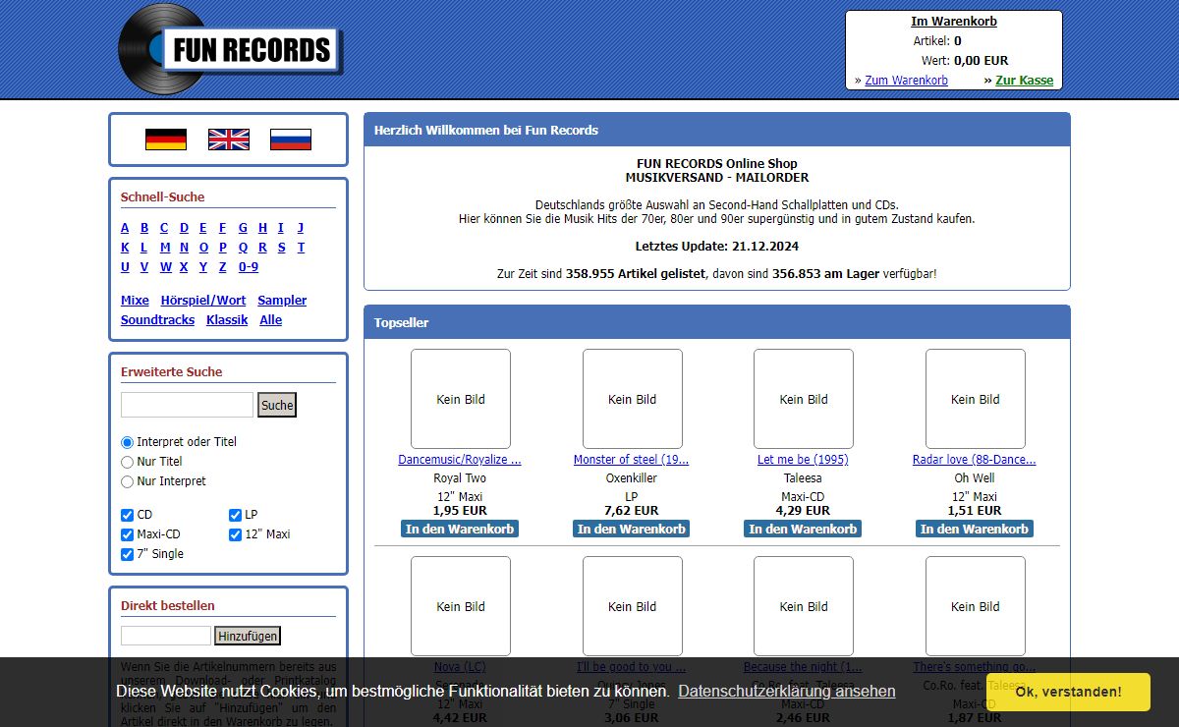Add Royal Two 12" Maxi to Warenkorb
The image size is (1179, 727).
pyautogui.click(x=460, y=529)
